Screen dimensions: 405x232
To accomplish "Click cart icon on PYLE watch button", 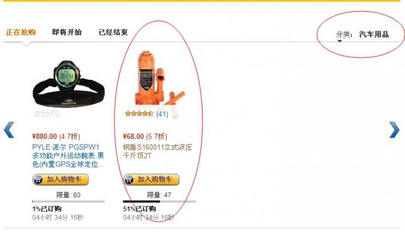I will (x=38, y=180).
